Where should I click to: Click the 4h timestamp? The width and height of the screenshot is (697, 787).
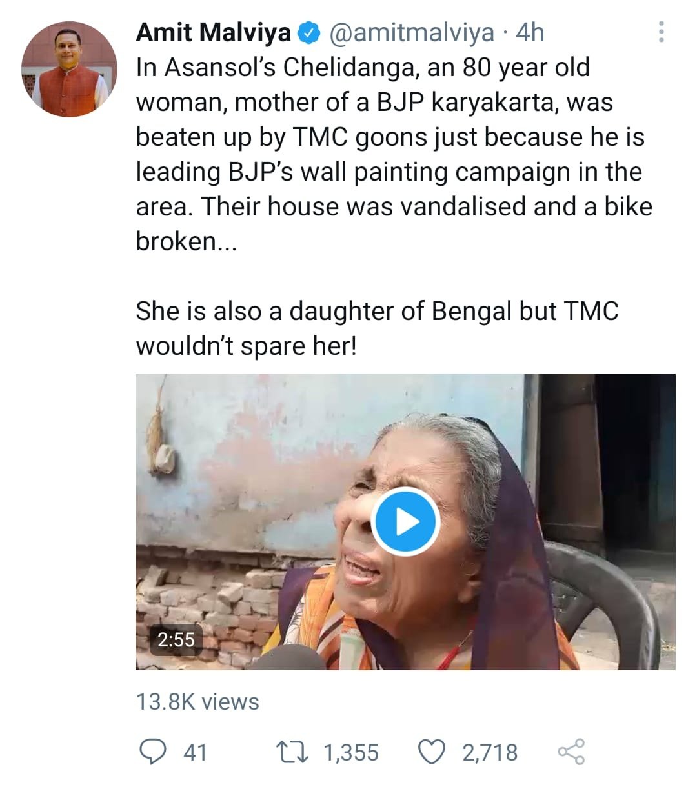(x=530, y=33)
